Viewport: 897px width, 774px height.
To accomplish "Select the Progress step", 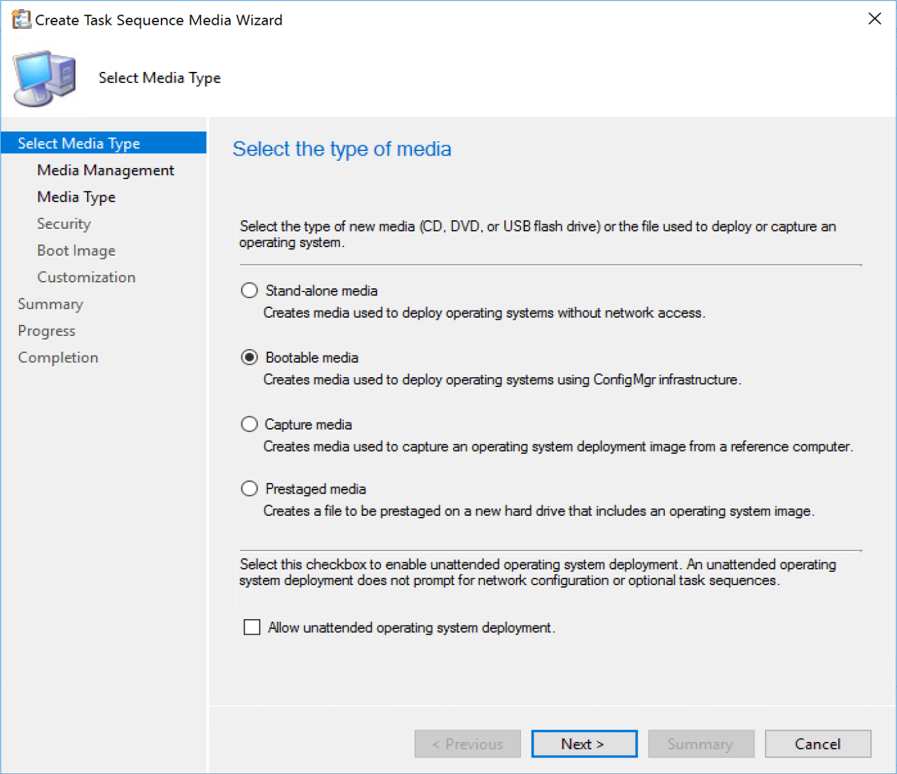I will pos(46,331).
